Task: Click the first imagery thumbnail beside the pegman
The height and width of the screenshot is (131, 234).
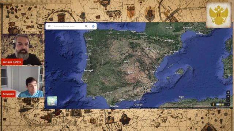Action: tap(218, 105)
